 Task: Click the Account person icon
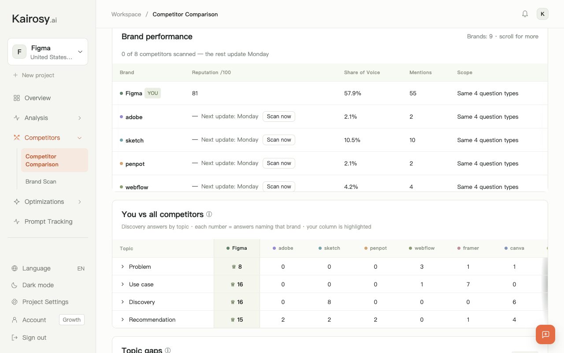pos(15,320)
